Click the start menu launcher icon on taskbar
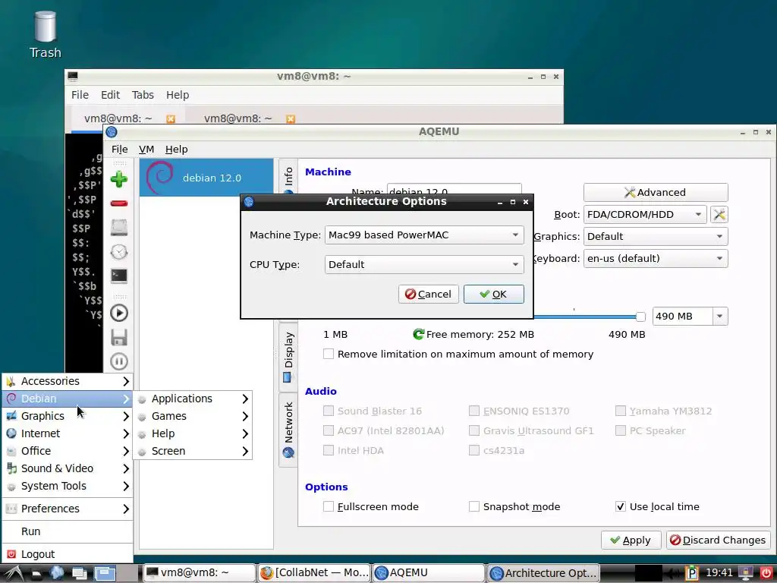The width and height of the screenshot is (777, 583). click(12, 573)
